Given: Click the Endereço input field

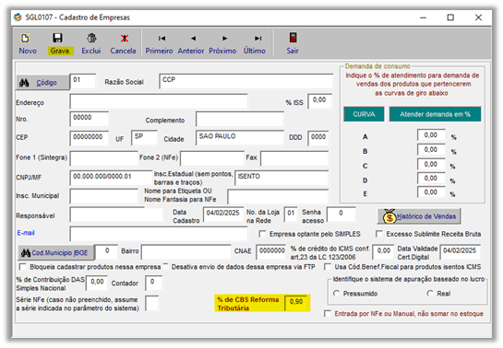Looking at the screenshot, I should pos(159,101).
